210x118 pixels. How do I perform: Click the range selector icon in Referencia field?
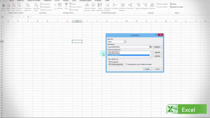(151, 47)
